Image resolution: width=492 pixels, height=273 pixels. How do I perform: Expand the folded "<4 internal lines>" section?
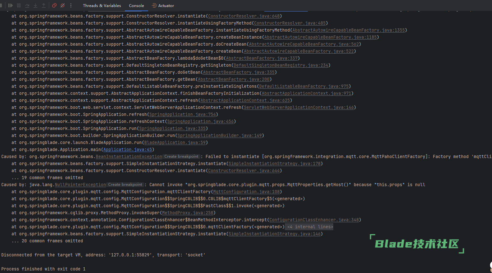tap(310, 227)
